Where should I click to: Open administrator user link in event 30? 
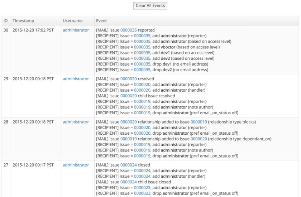[76, 30]
